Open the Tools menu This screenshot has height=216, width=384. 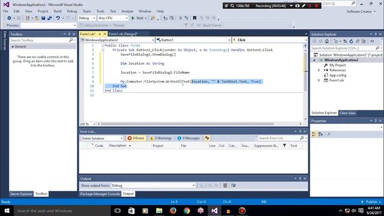[100, 11]
